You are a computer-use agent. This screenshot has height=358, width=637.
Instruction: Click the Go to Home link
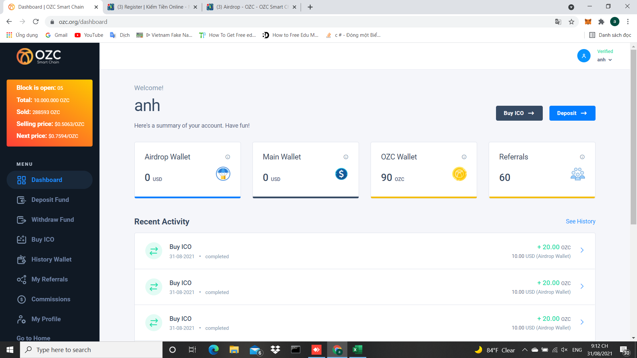[x=34, y=338]
